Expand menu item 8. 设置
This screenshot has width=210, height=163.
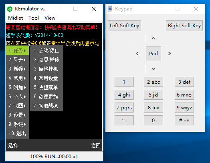[x=17, y=115]
